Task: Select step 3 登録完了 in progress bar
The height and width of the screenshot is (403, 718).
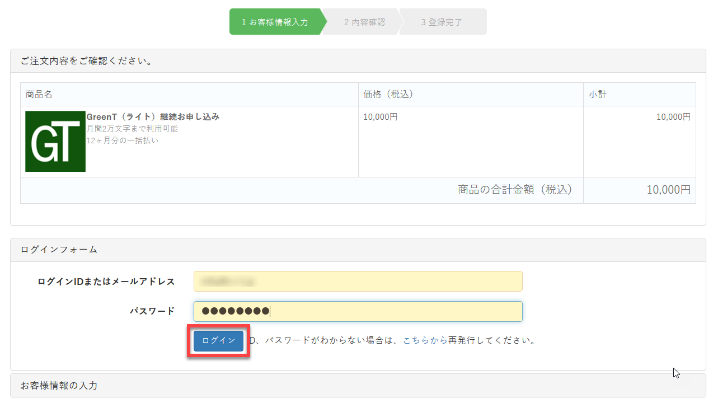Action: (x=442, y=22)
